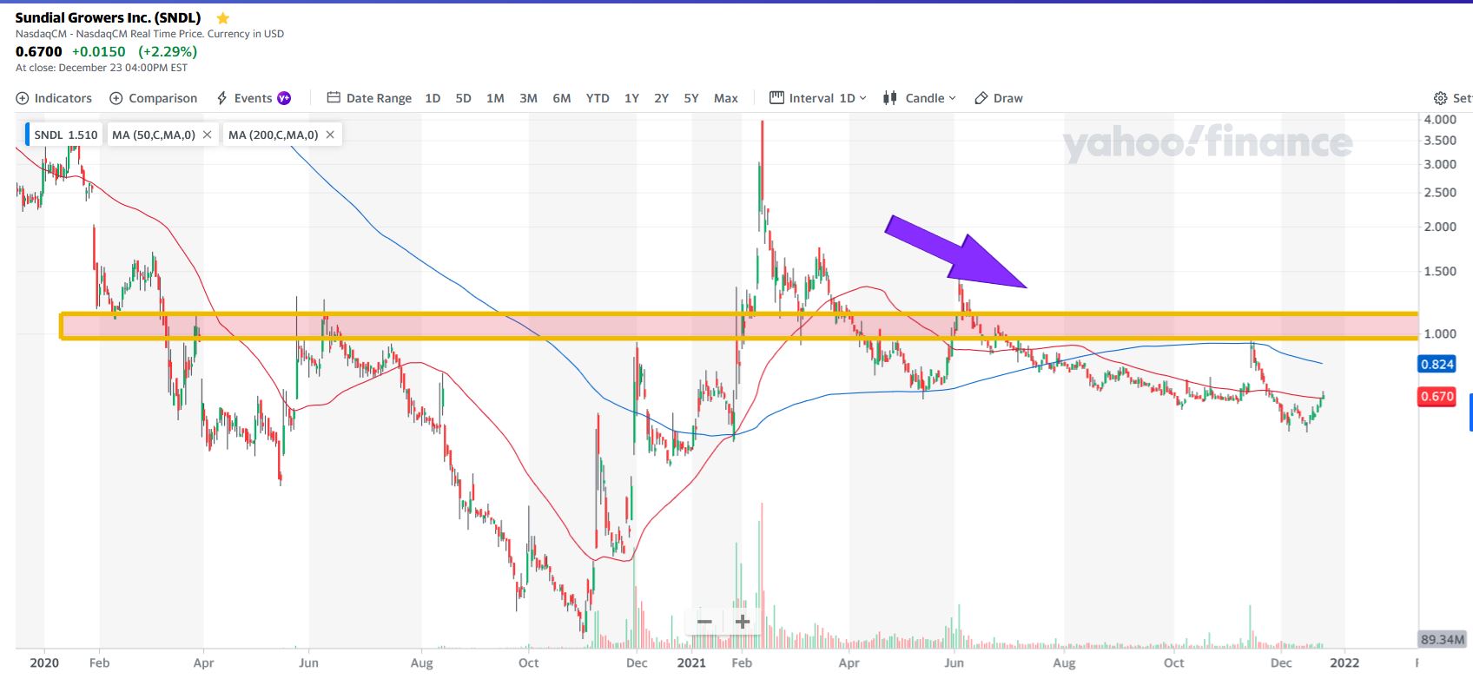Open chart settings gear icon
Viewport: 1473px width, 692px height.
[x=1441, y=98]
